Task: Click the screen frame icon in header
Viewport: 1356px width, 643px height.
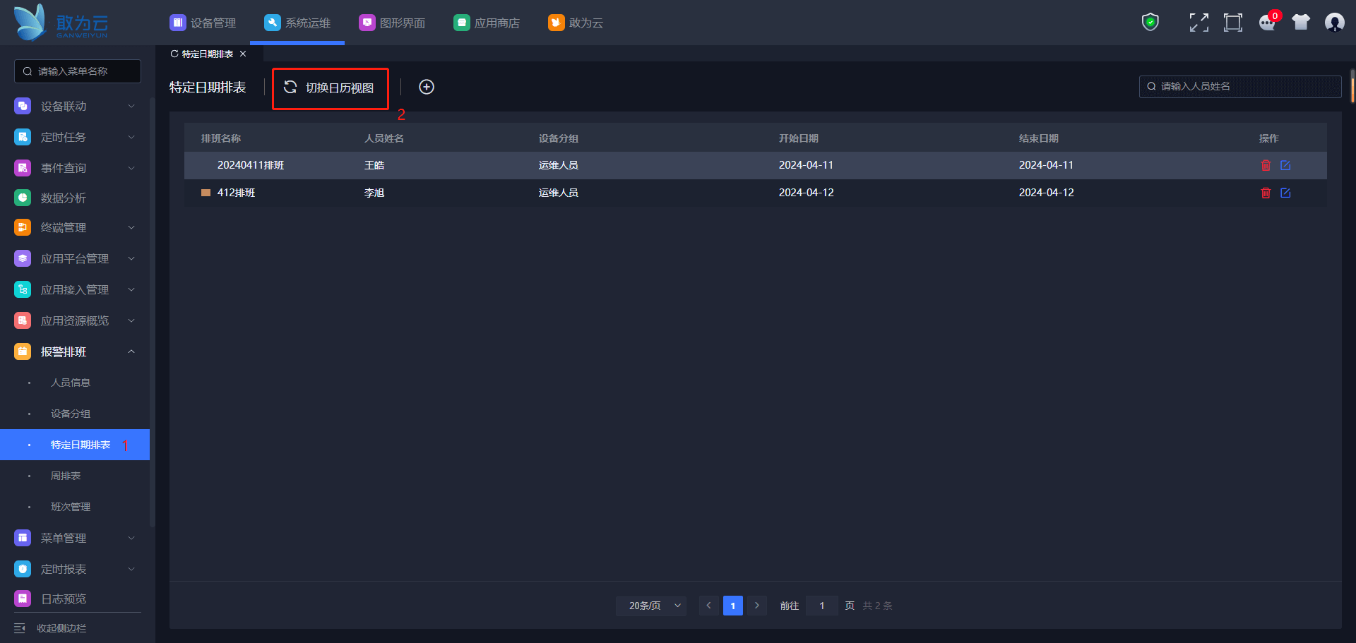Action: click(x=1233, y=23)
